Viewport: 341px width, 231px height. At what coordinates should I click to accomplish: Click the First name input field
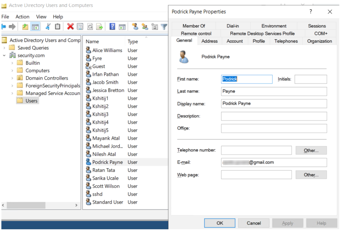pos(247,79)
